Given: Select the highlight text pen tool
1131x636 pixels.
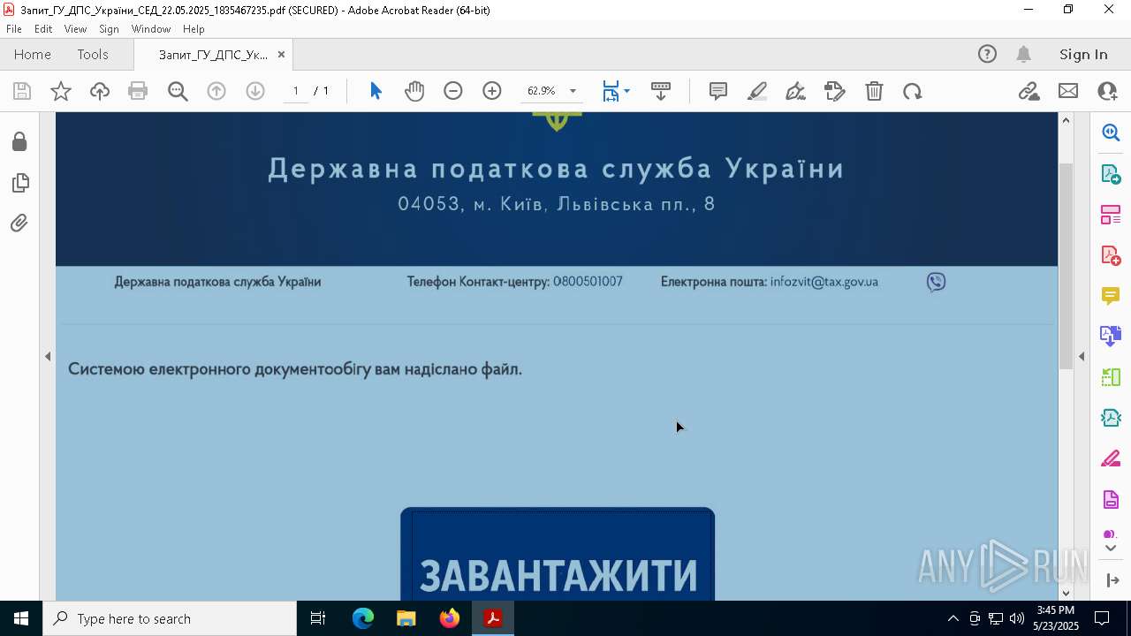Looking at the screenshot, I should click(x=757, y=91).
